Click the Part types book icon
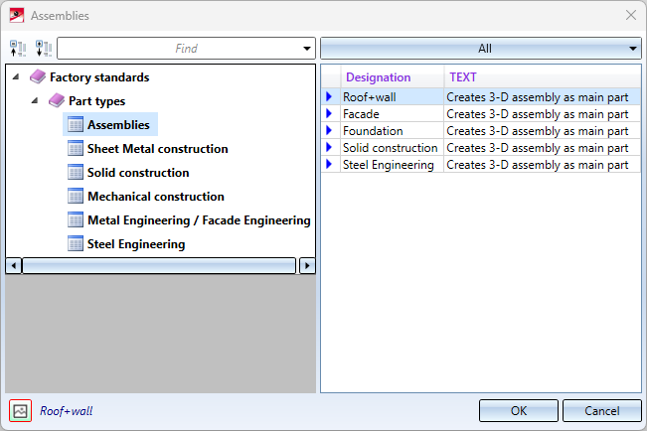The width and height of the screenshot is (647, 431). [57, 100]
